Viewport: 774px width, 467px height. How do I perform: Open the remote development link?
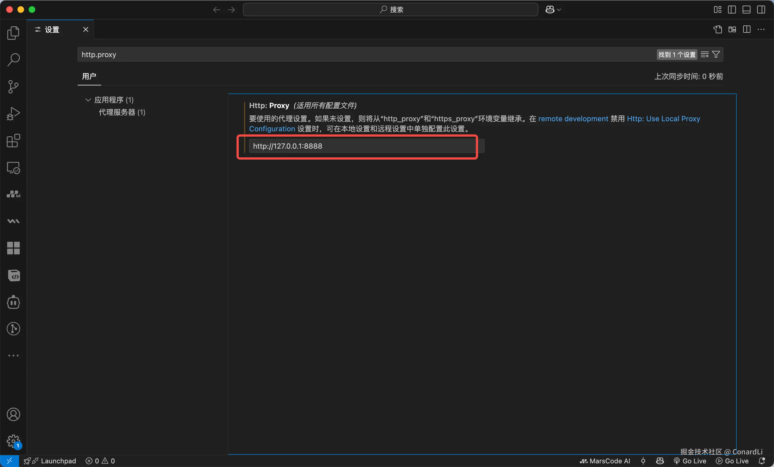pyautogui.click(x=573, y=119)
